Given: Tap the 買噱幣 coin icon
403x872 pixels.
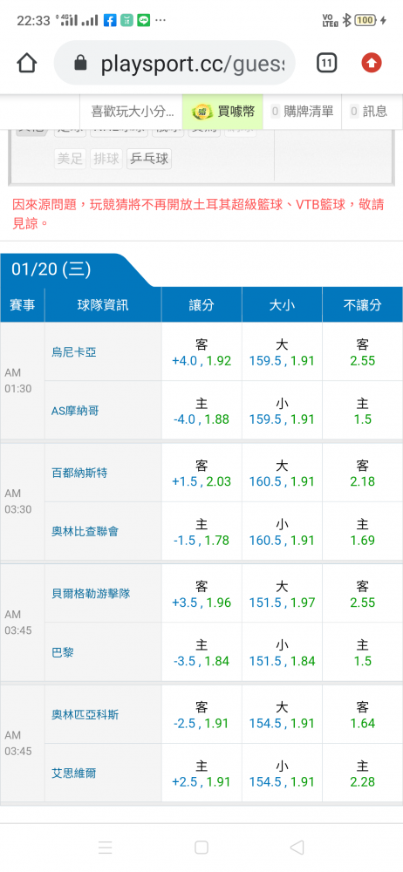Looking at the screenshot, I should point(201,112).
